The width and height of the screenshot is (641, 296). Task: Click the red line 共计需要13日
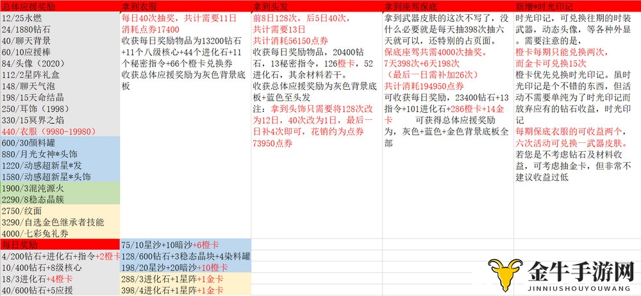click(279, 29)
